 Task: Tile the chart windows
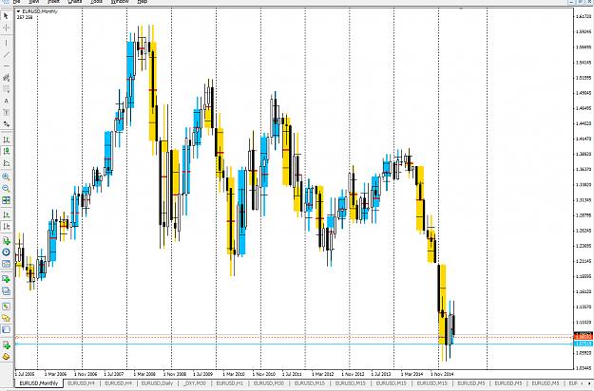(6, 200)
